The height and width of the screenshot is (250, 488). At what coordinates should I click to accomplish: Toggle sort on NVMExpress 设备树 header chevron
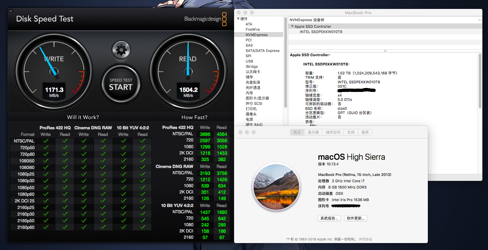pyautogui.click(x=479, y=20)
